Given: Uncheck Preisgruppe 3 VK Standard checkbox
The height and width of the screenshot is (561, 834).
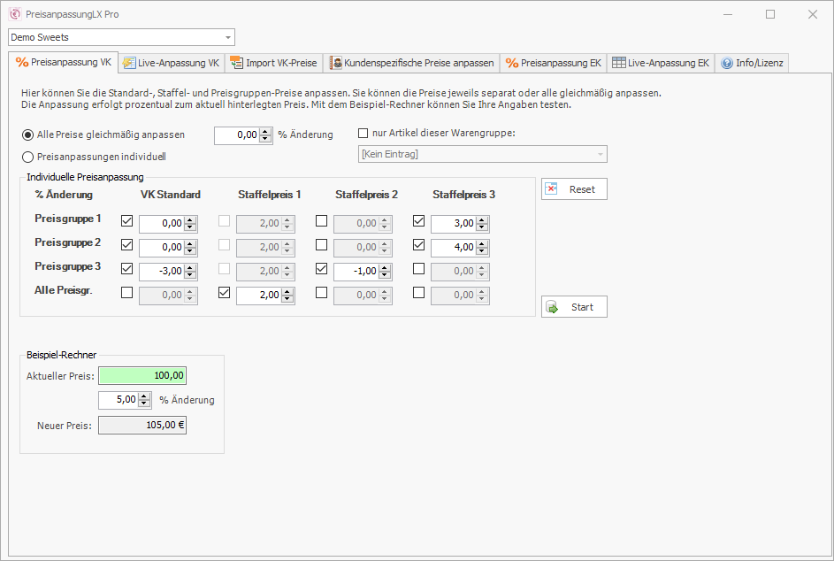Looking at the screenshot, I should 126,269.
